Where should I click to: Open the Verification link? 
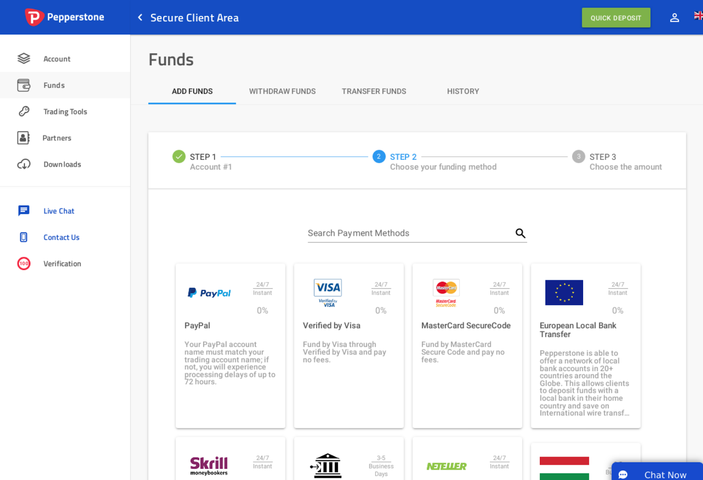(62, 264)
